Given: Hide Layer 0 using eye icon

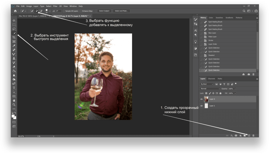Looking at the screenshot, I should 201,99.
